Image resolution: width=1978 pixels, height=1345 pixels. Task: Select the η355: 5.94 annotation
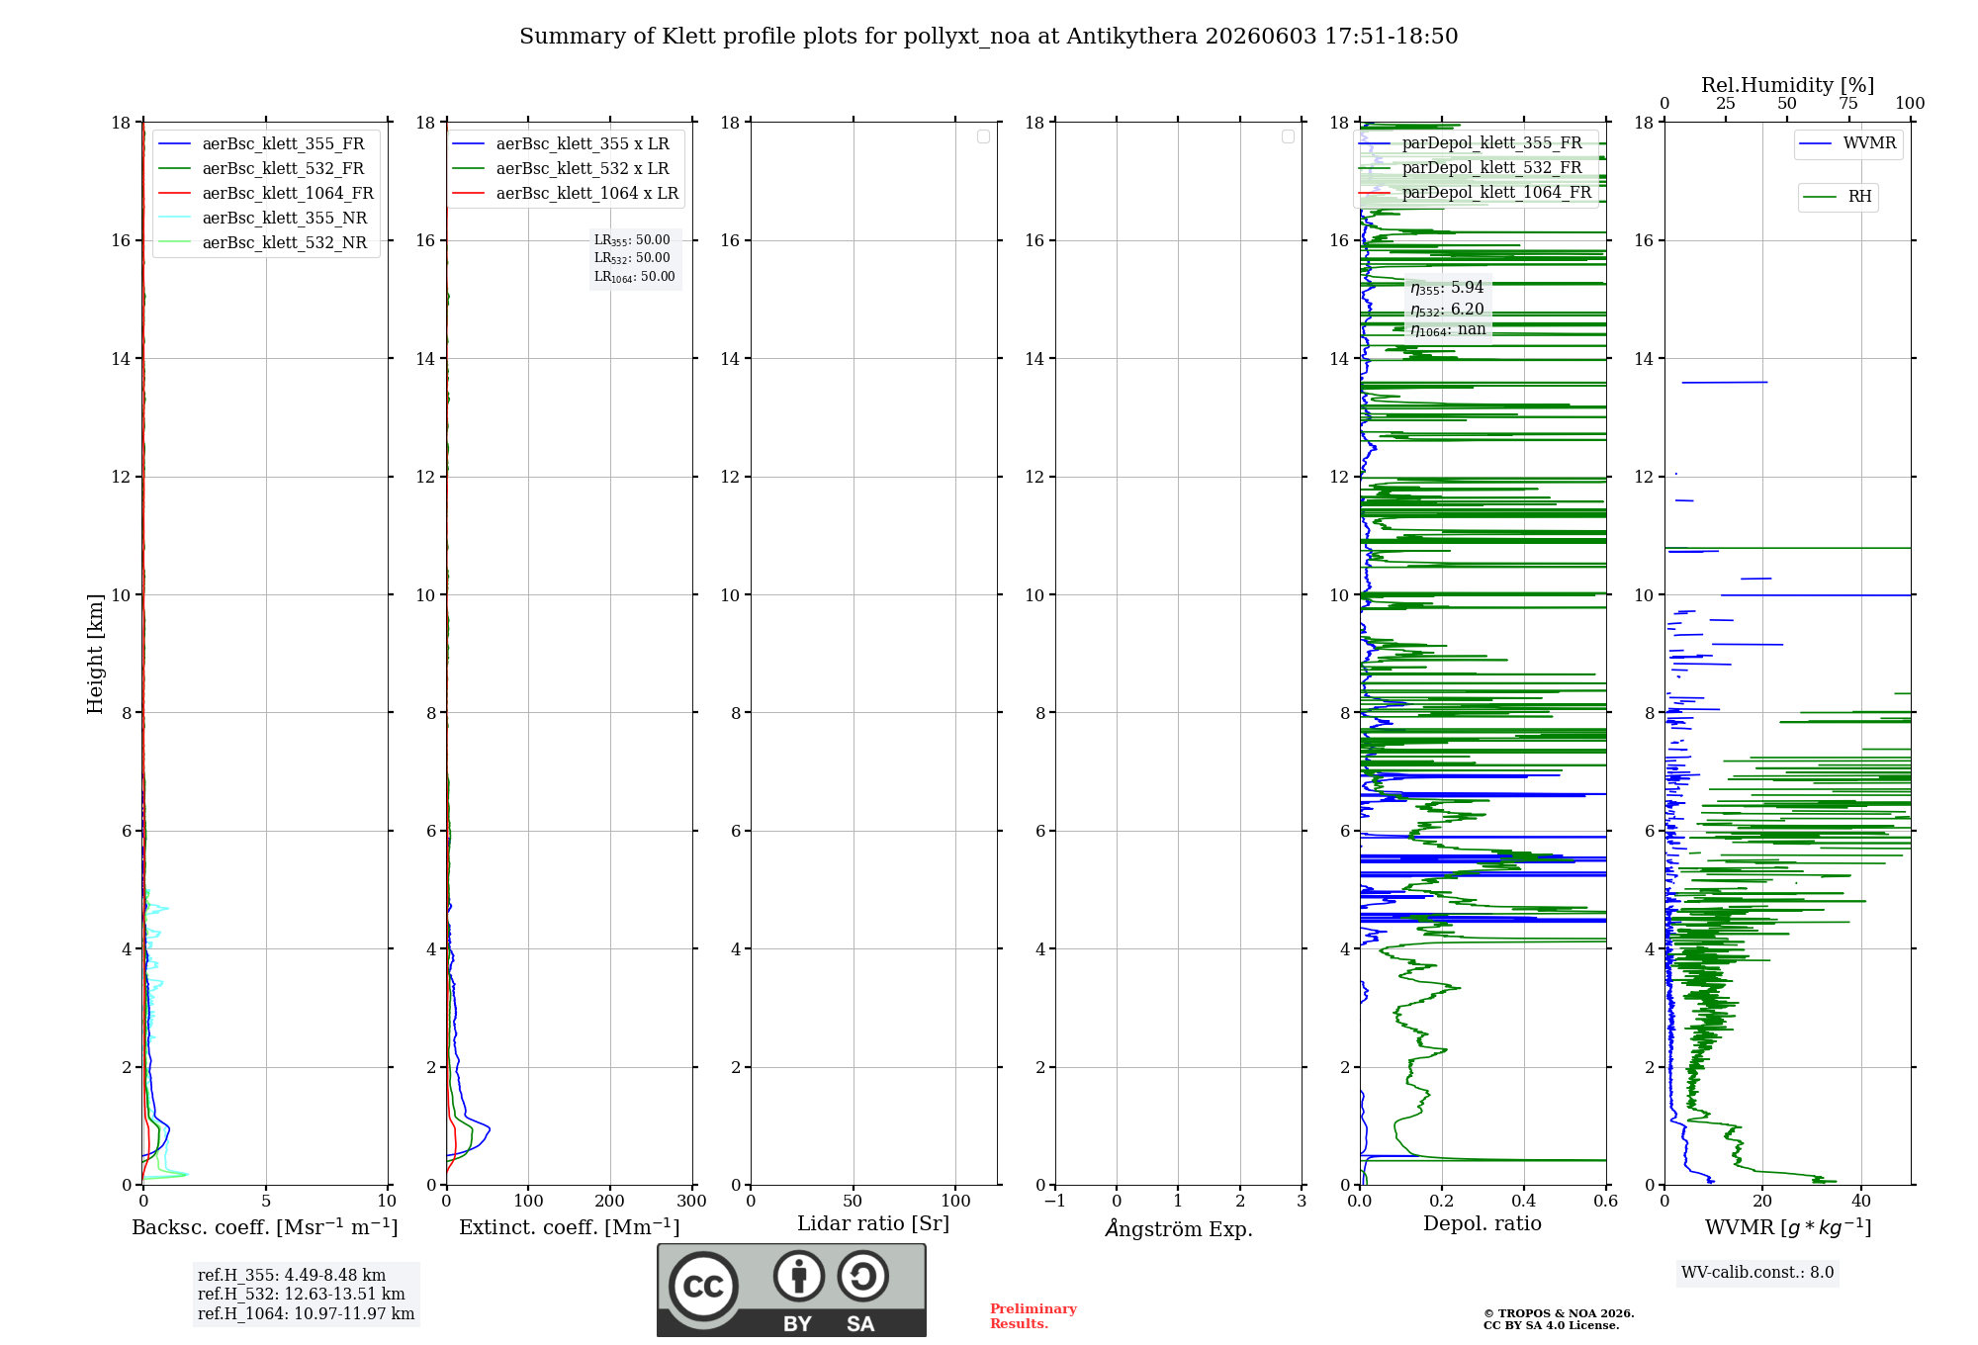pyautogui.click(x=1447, y=288)
